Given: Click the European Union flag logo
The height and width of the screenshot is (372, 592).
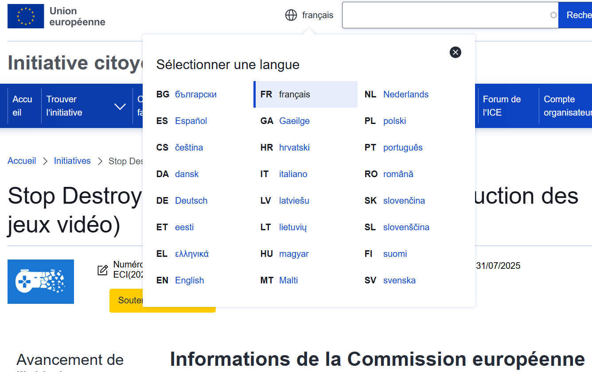Looking at the screenshot, I should coord(26,16).
